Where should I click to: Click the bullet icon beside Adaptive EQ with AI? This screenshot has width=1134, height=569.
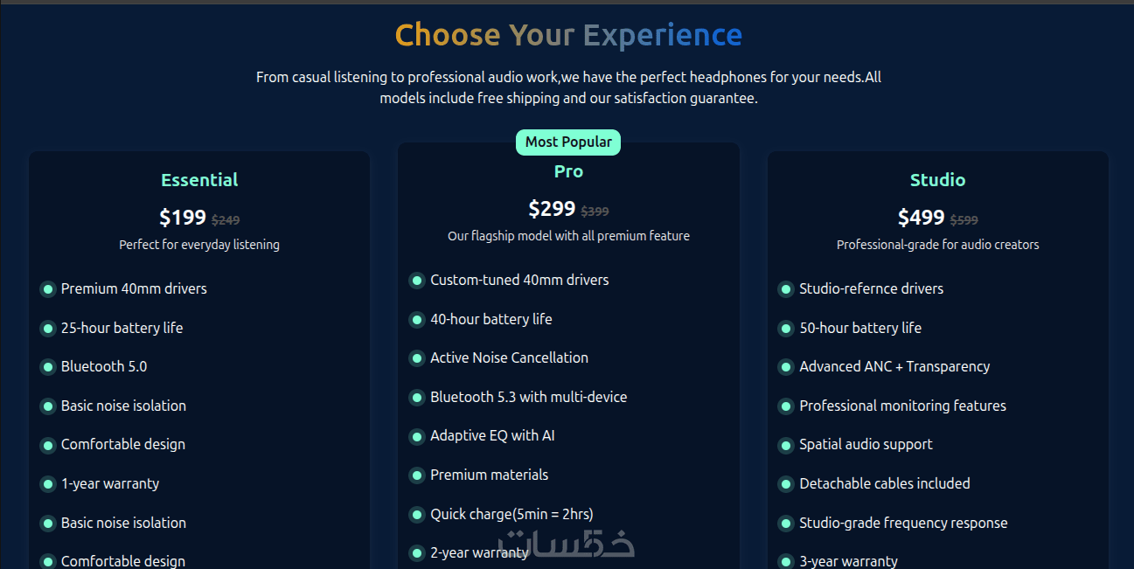[417, 436]
